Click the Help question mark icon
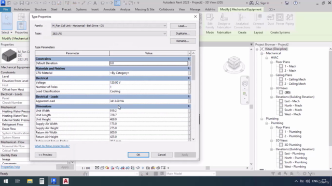This screenshot has height=186, width=332. point(295,3)
